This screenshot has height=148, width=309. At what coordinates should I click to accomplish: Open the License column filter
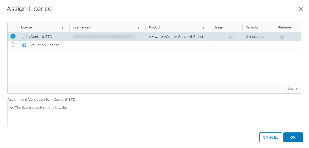[63, 28]
